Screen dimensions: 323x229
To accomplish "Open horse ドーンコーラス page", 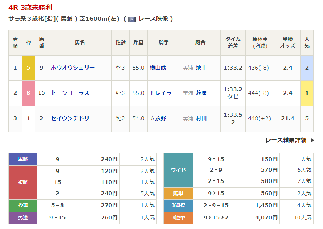I will pyautogui.click(x=70, y=93).
